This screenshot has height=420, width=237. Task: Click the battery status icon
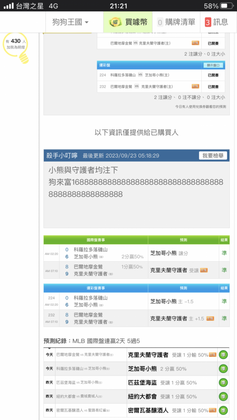pyautogui.click(x=227, y=5)
